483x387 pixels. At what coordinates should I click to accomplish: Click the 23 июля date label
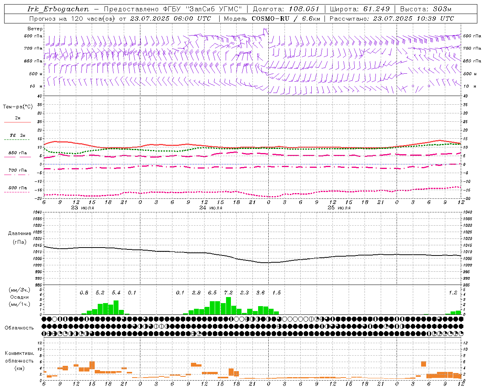tap(83, 208)
